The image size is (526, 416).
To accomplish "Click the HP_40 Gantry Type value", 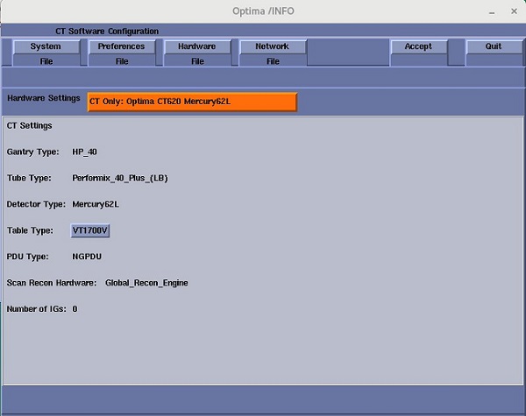I will pyautogui.click(x=85, y=152).
